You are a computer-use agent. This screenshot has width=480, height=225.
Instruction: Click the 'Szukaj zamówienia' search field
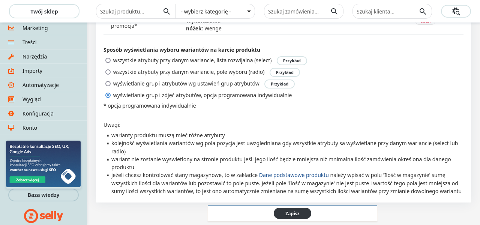(294, 12)
